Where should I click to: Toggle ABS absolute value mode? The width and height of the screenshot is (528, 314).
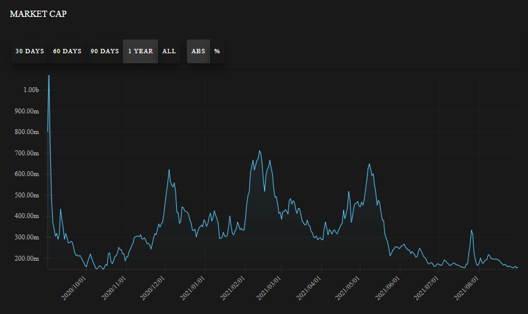[198, 51]
